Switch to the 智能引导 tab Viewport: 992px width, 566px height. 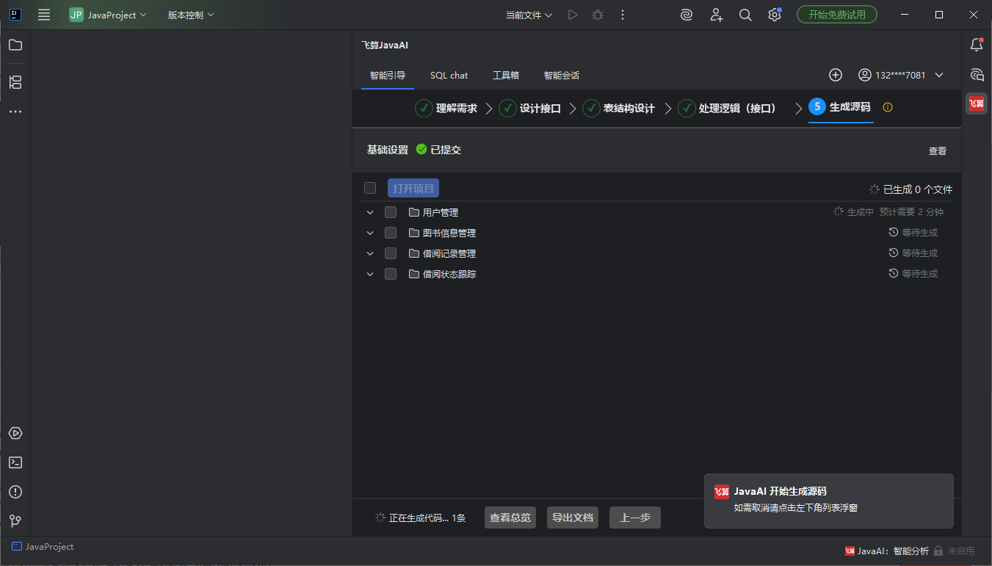tap(388, 75)
